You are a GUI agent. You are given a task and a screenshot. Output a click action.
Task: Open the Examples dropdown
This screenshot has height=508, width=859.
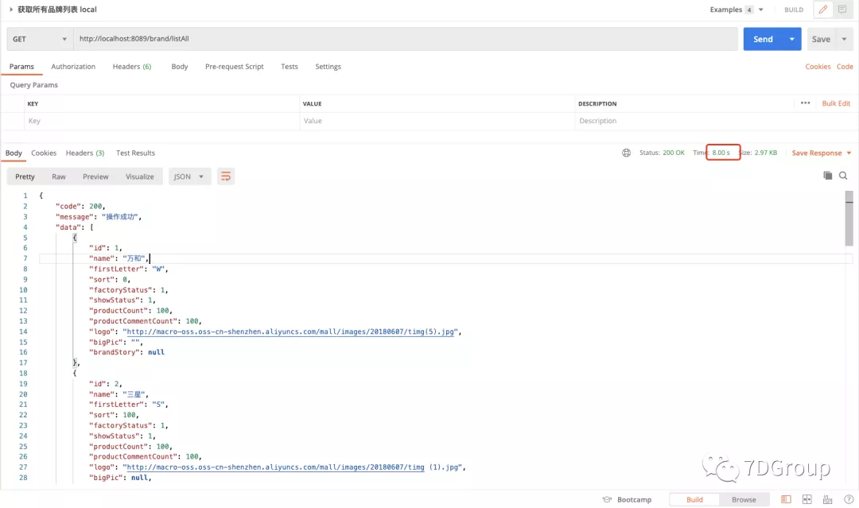[x=737, y=10]
